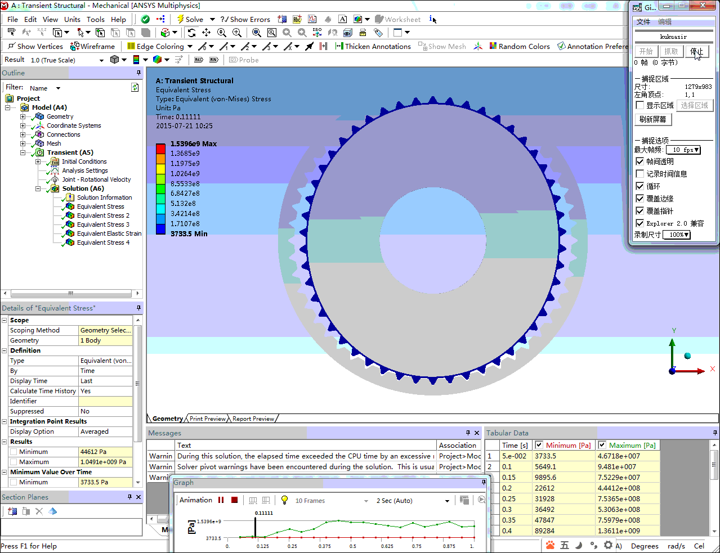720x553 pixels.
Task: Open Analysis Settings in the tree
Action: tap(84, 170)
